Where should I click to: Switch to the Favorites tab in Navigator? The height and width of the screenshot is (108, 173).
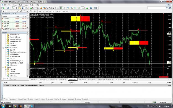(x=13, y=79)
